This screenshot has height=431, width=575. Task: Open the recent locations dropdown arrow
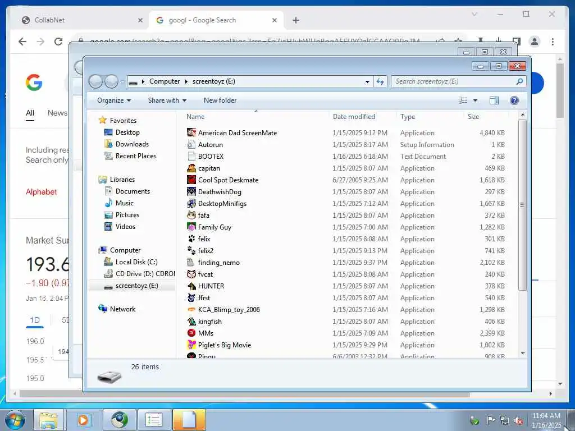click(122, 82)
